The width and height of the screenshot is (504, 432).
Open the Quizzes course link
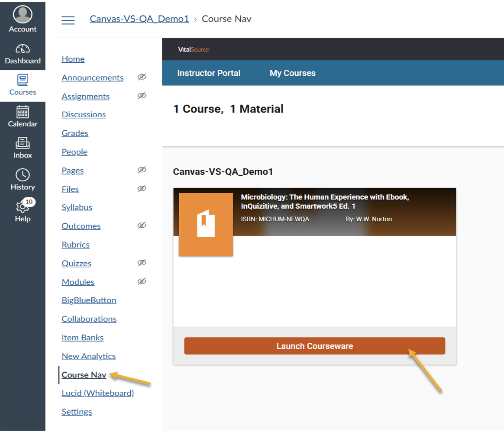[x=77, y=264]
